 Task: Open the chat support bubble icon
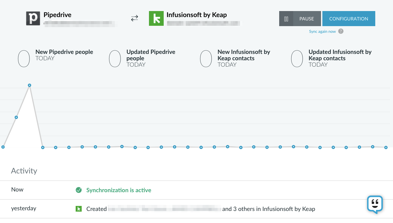pyautogui.click(x=375, y=204)
